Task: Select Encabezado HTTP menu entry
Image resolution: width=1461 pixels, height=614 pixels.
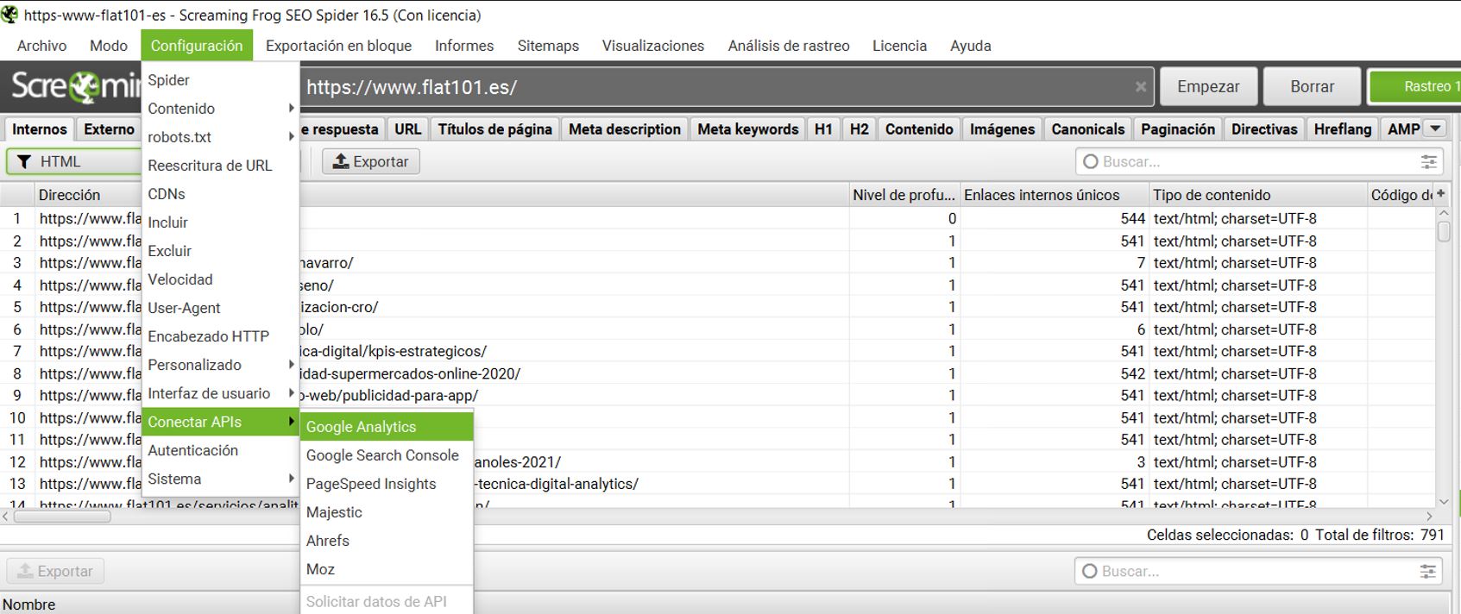Action: pos(221,336)
